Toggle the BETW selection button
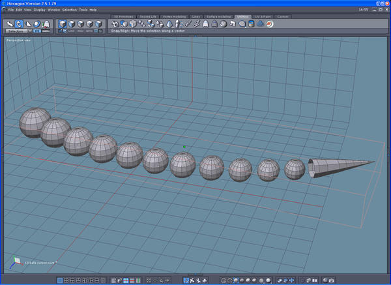Viewport: 391px width, 285px height. 89,31
